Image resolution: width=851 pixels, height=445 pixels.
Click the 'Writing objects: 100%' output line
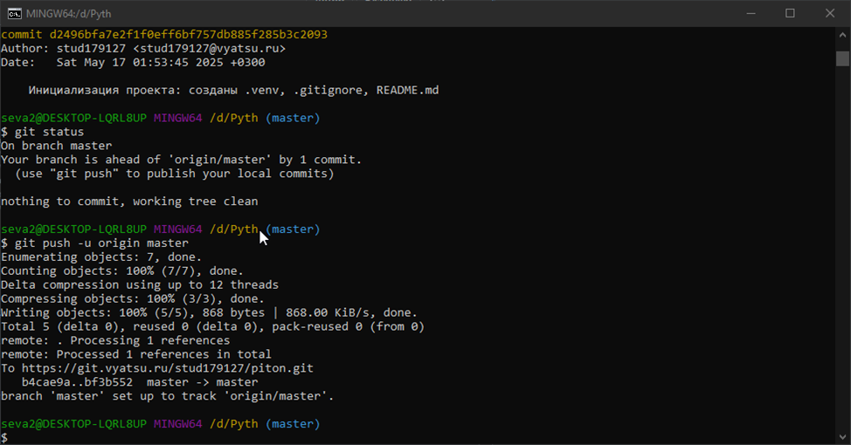point(209,312)
